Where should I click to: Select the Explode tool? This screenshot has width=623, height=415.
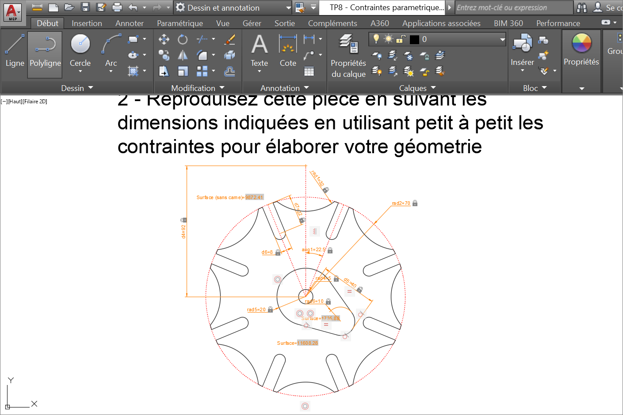[x=229, y=55]
